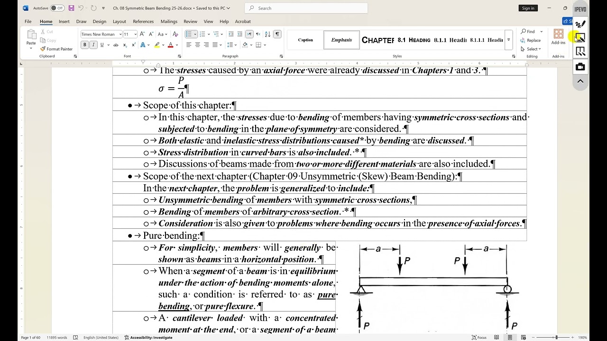Screen dimensions: 607x341
Task: Justify the text
Action: [x=214, y=45]
